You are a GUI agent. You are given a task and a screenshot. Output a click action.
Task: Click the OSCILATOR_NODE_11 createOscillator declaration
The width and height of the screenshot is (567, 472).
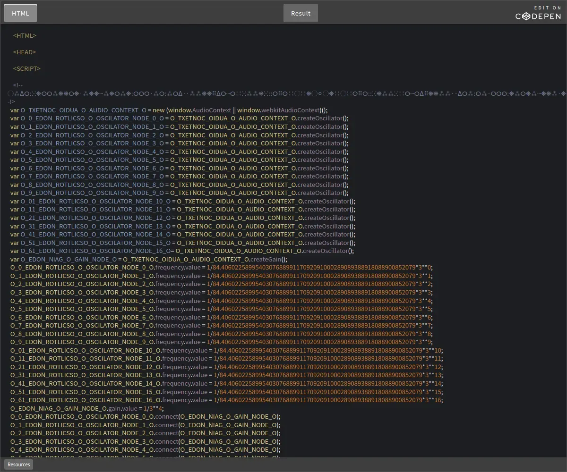pyautogui.click(x=183, y=209)
